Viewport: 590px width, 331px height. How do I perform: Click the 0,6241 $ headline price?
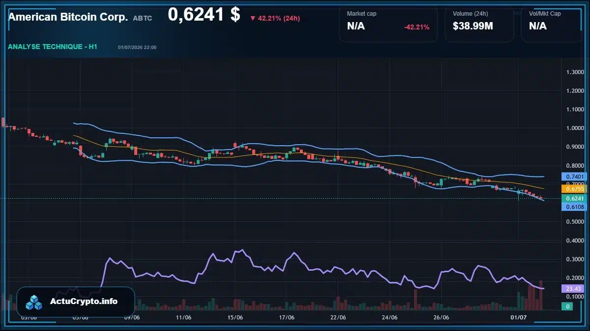tap(204, 15)
